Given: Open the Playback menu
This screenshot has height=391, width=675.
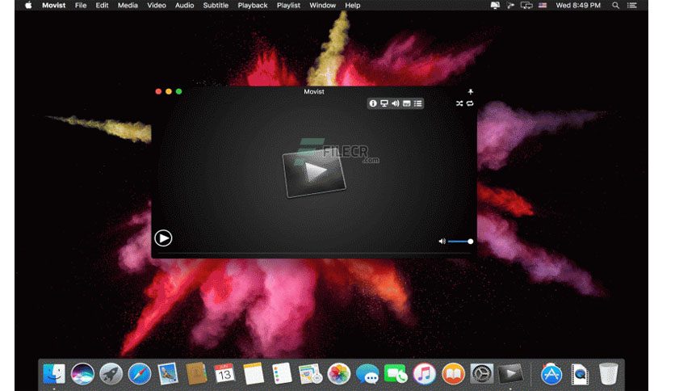Looking at the screenshot, I should point(253,5).
